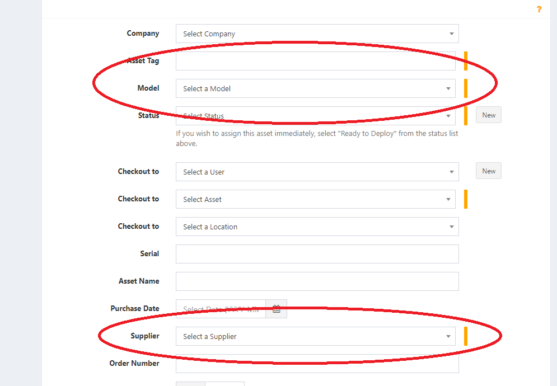Click the dropdown arrow for Select a User
Viewport: 557px width, 386px height.
(451, 171)
